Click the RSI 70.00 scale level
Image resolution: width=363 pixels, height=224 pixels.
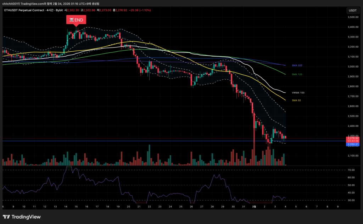(x=351, y=170)
